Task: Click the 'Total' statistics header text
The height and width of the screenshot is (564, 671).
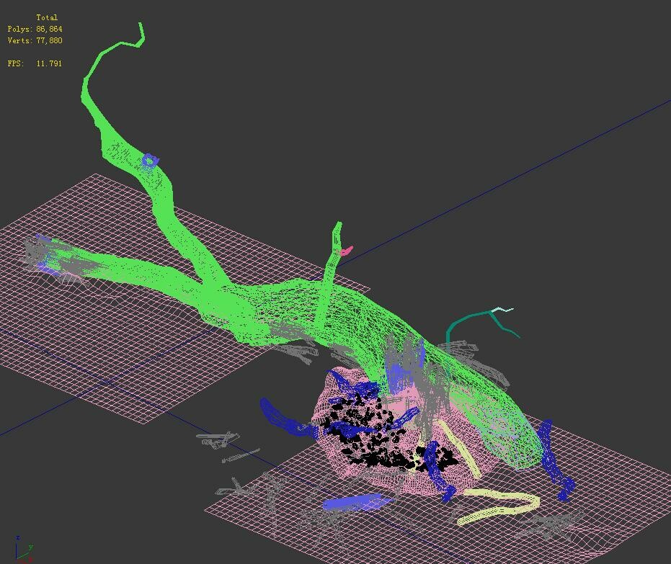Action: click(x=47, y=17)
